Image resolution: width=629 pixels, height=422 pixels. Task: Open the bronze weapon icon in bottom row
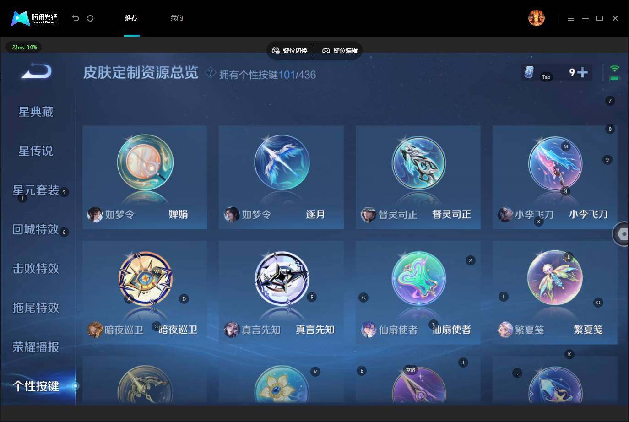(145, 385)
